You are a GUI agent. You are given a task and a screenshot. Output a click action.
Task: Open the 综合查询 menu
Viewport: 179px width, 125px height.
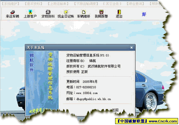135,4
